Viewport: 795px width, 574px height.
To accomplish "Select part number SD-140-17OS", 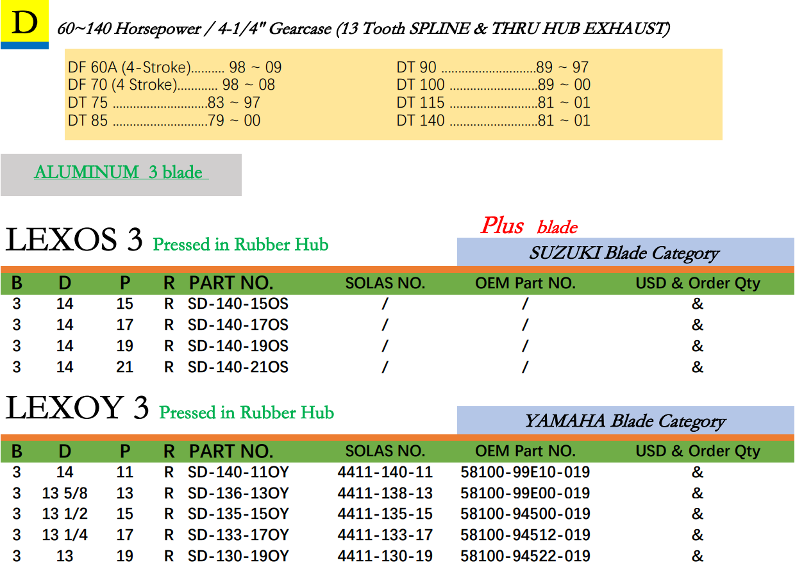I will [238, 325].
